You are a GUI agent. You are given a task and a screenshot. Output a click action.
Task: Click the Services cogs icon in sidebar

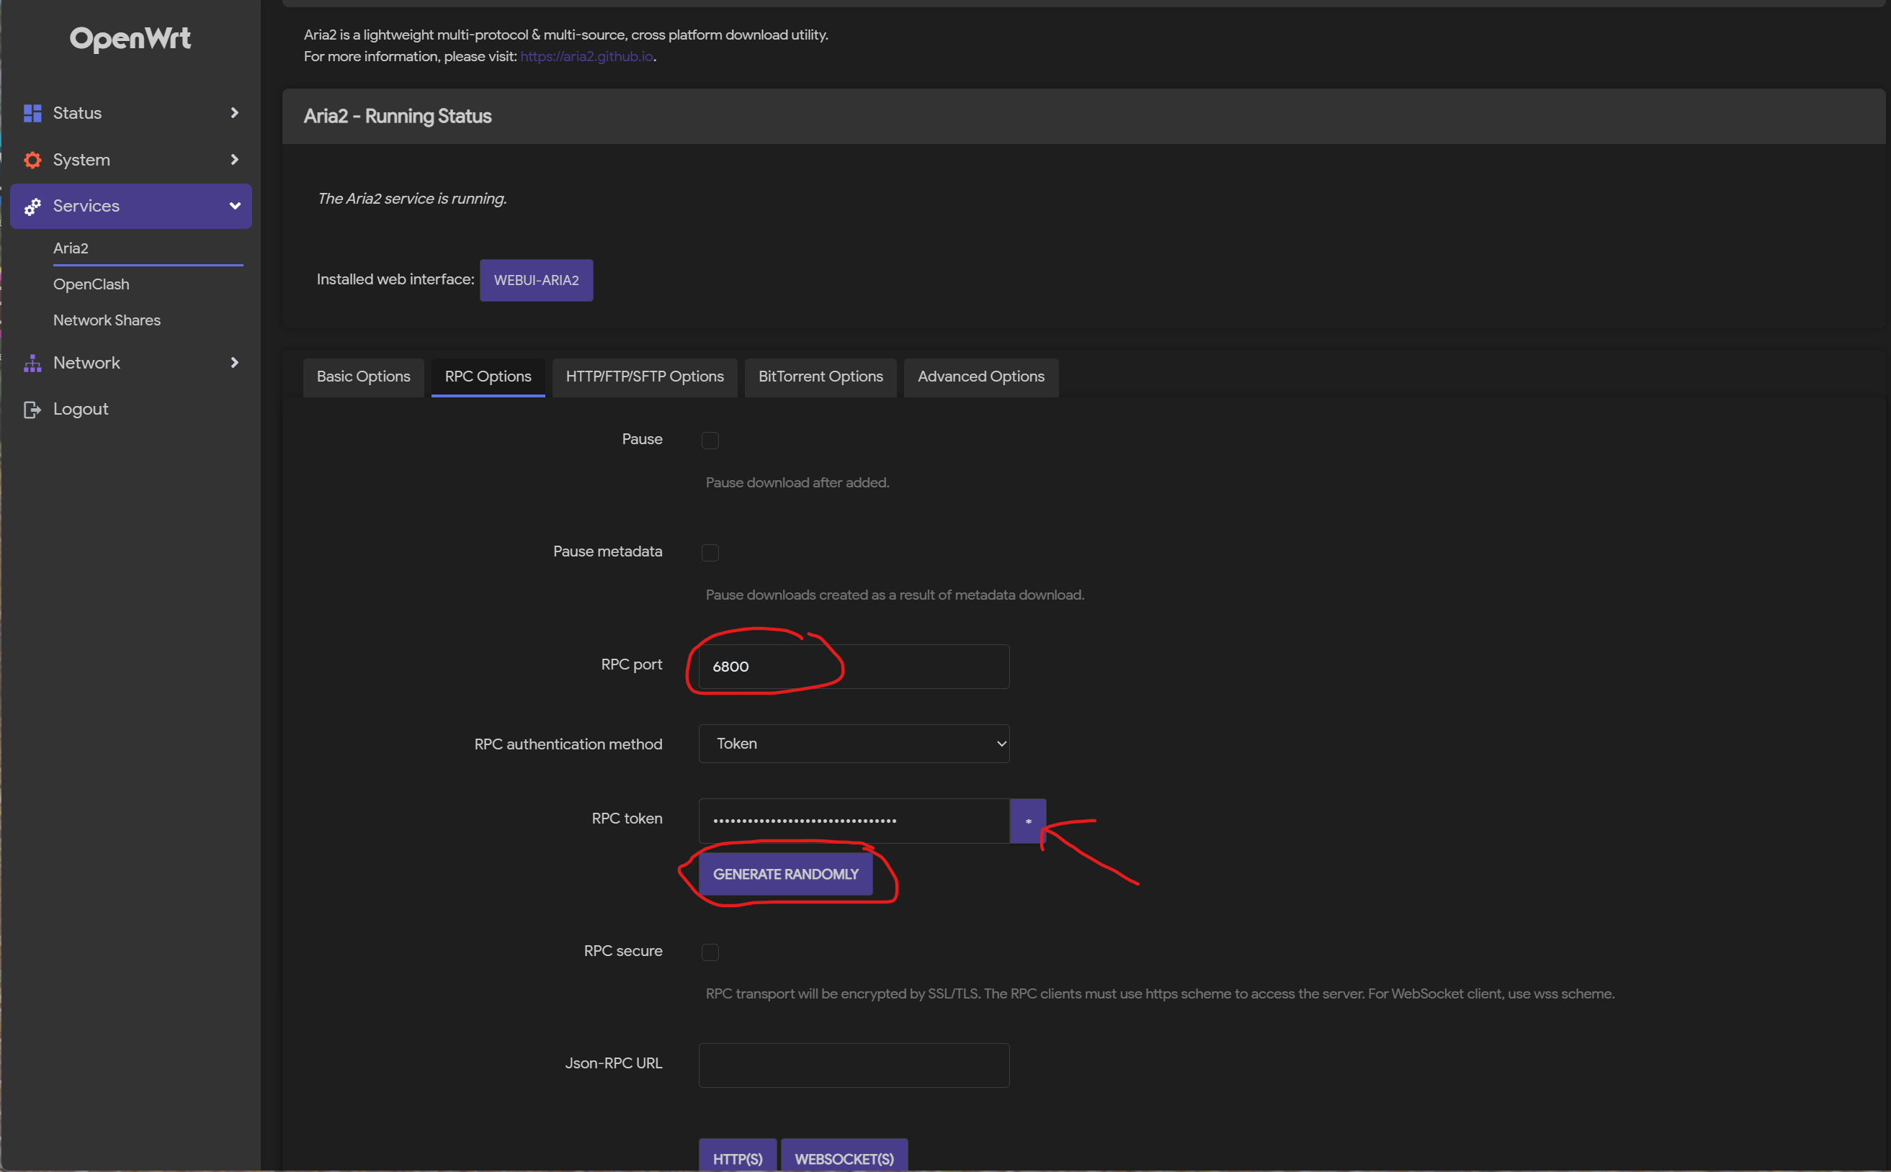click(32, 206)
